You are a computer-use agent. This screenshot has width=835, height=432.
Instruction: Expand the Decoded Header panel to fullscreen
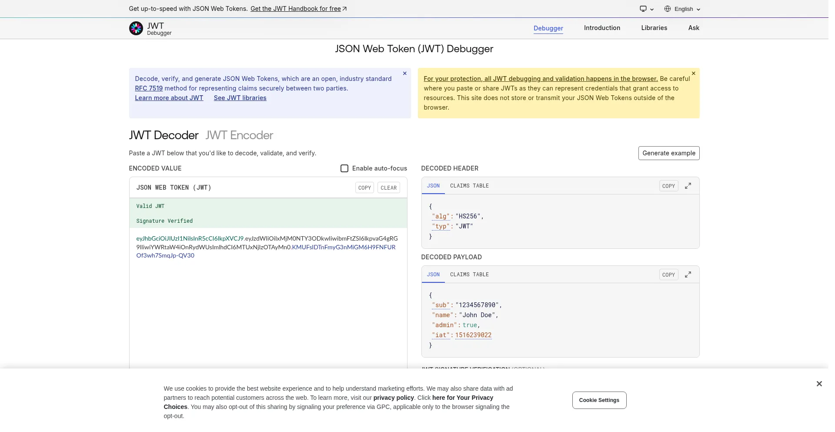point(688,186)
